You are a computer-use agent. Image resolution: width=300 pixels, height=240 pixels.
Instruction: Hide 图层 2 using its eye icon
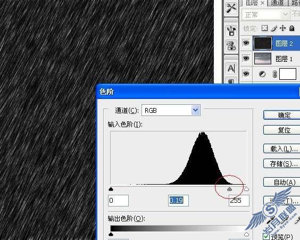pos(246,43)
